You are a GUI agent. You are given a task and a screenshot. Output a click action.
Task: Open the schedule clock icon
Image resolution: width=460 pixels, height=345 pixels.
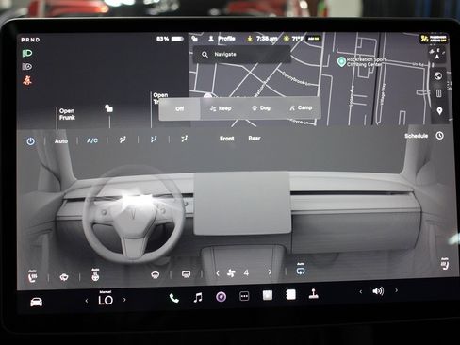tap(440, 136)
